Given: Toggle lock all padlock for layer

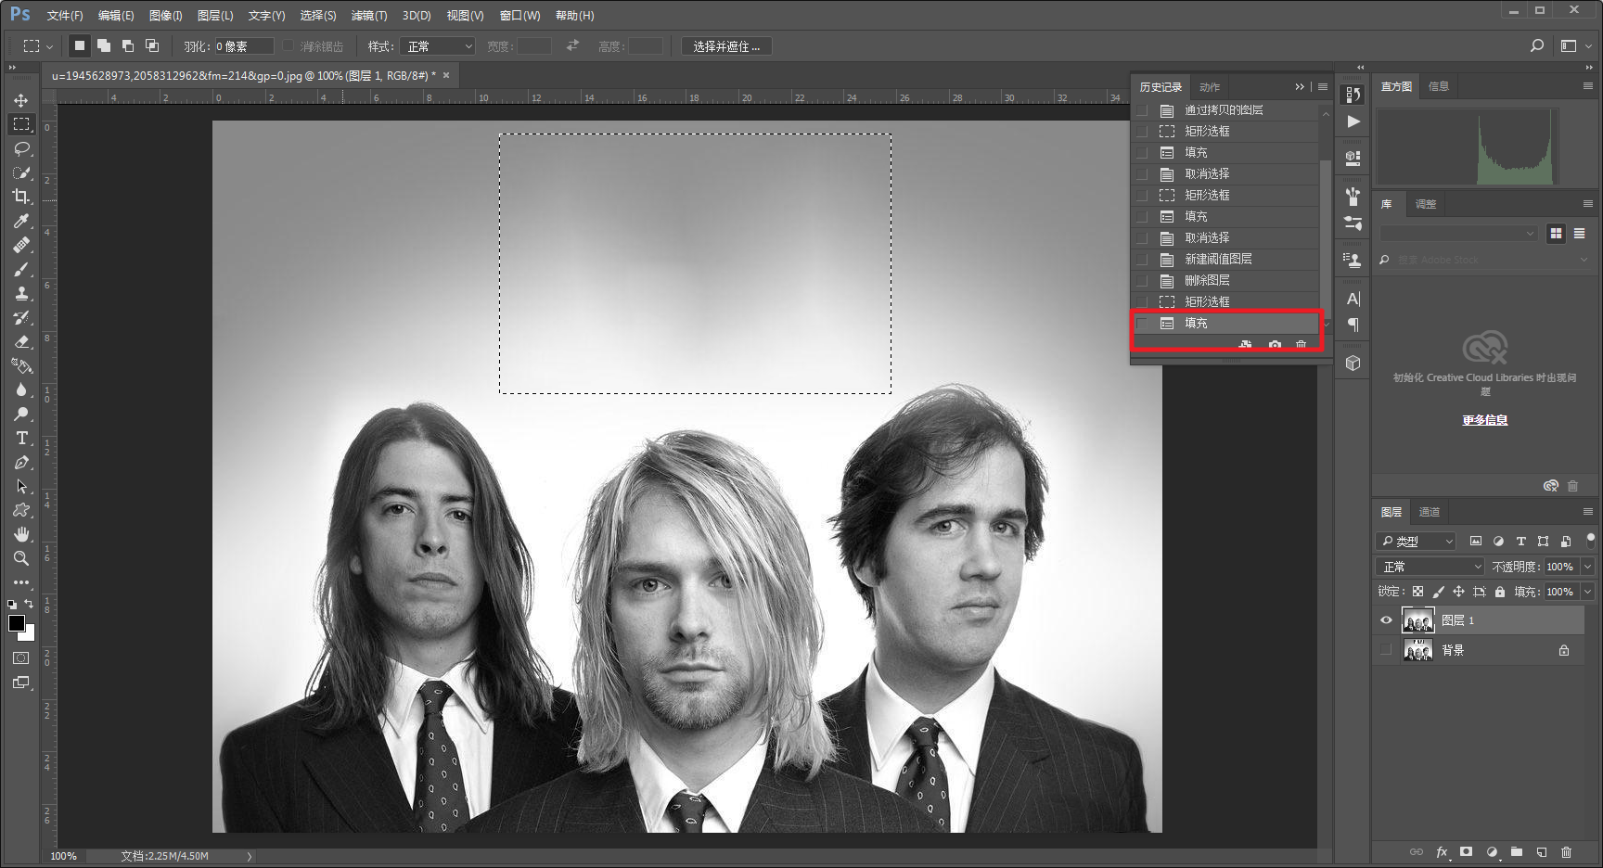Looking at the screenshot, I should (1500, 592).
